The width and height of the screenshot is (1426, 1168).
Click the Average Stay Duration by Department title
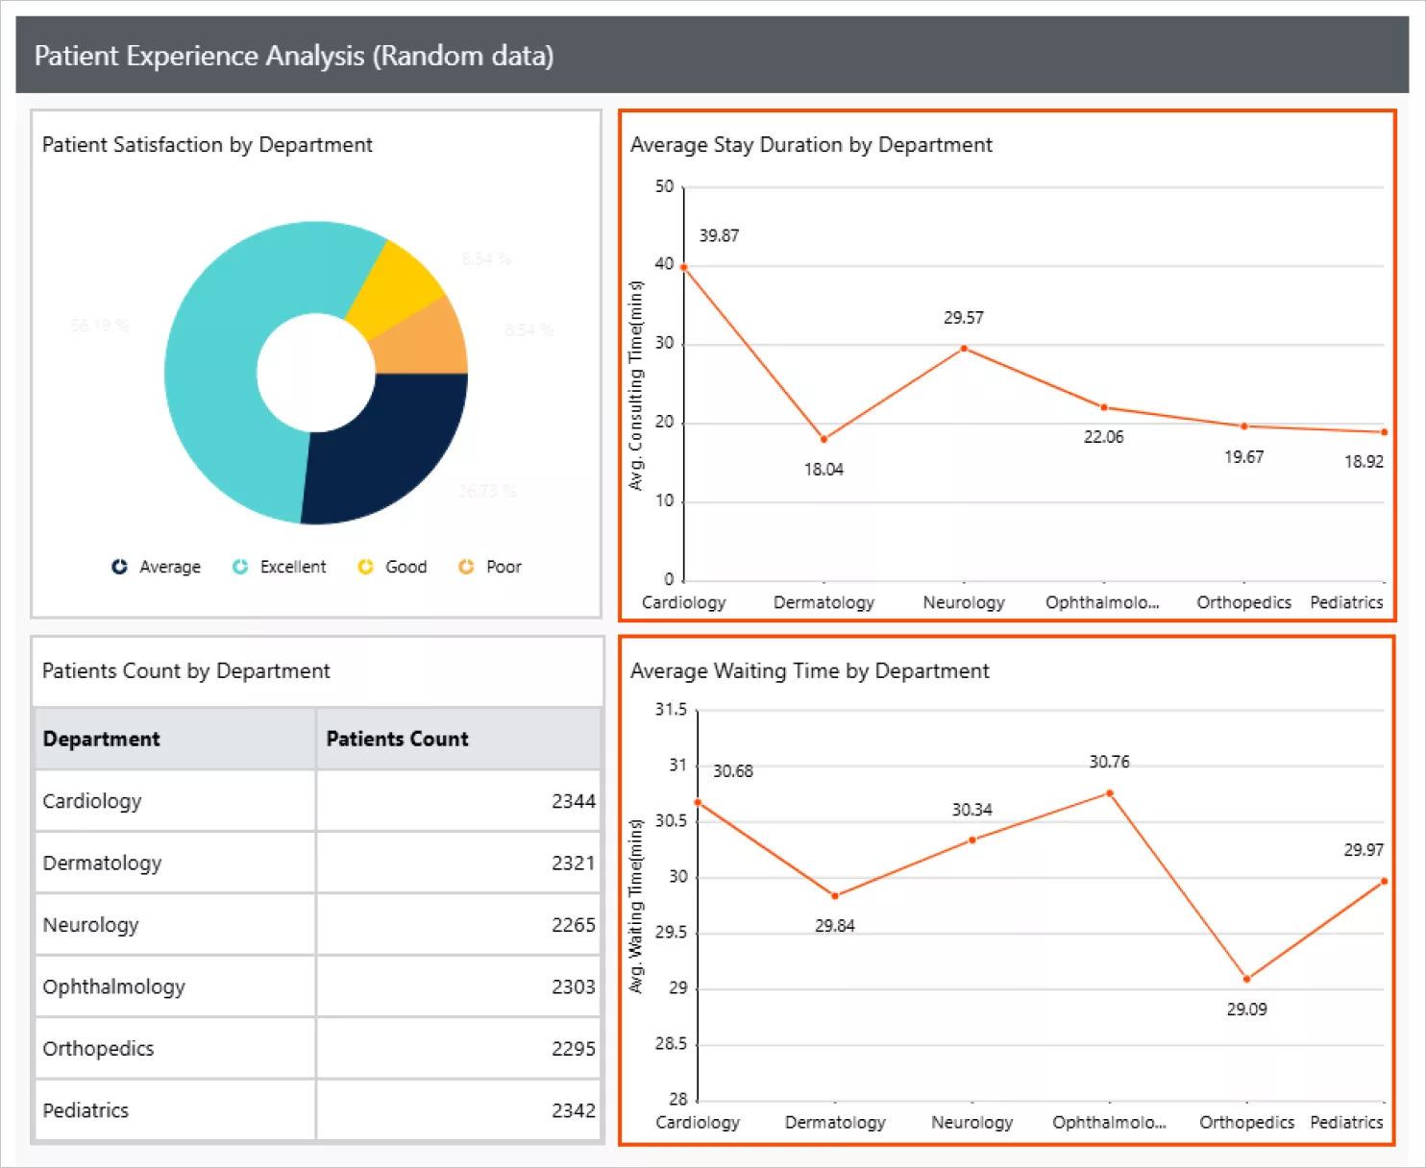click(x=811, y=145)
